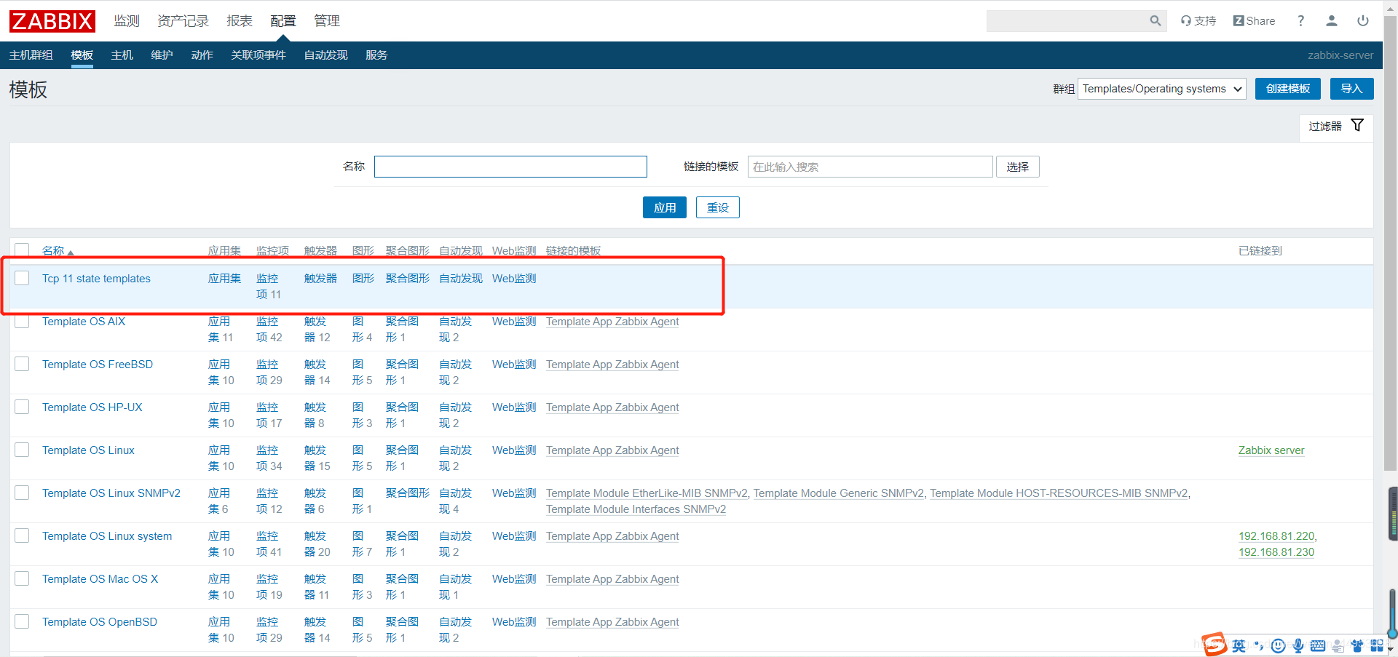Open 监控项 11 for Tcp 11 state templates
This screenshot has width=1398, height=657.
pyautogui.click(x=269, y=287)
